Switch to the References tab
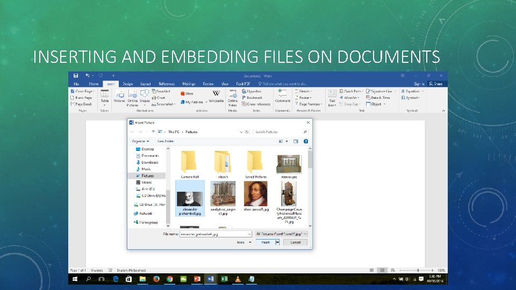This screenshot has height=290, width=516. pyautogui.click(x=167, y=84)
